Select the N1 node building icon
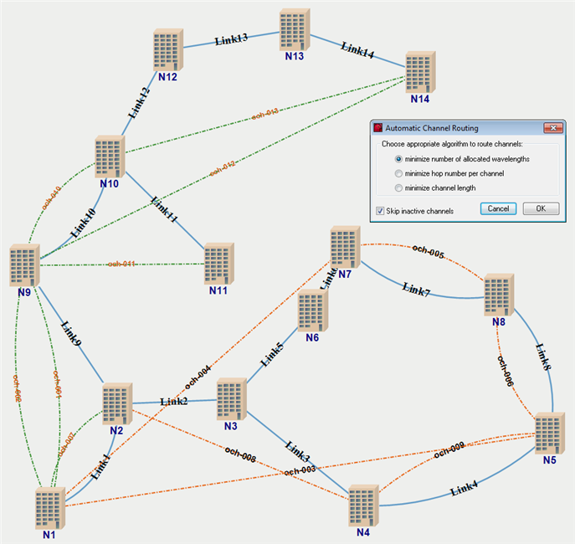Viewport: 575px width, 544px height. tap(49, 507)
